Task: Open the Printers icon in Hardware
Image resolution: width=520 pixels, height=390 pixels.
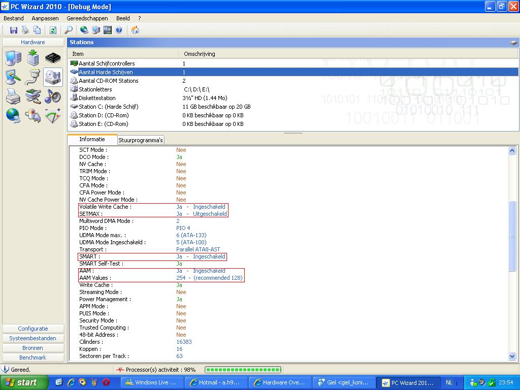Action: [13, 96]
